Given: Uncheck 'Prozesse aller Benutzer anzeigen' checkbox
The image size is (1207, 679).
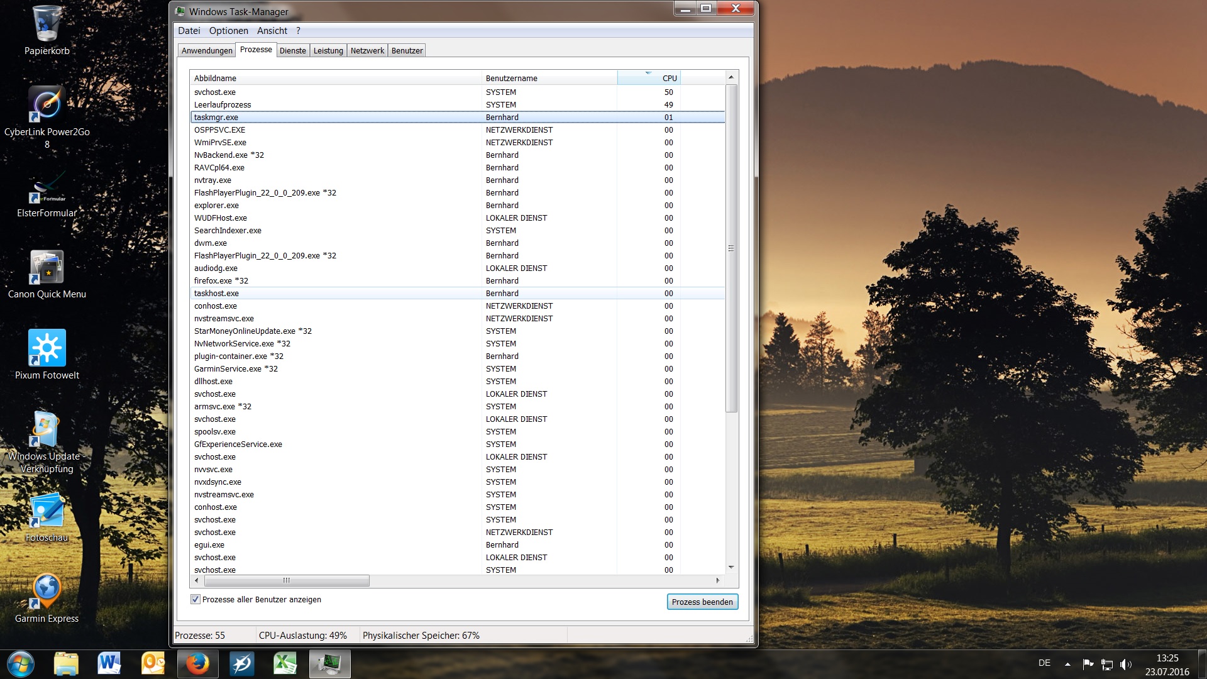Looking at the screenshot, I should pyautogui.click(x=196, y=599).
